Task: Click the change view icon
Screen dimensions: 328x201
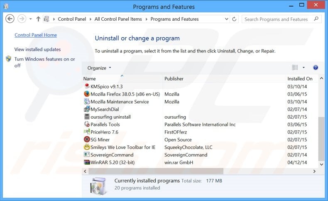Action: 295,67
